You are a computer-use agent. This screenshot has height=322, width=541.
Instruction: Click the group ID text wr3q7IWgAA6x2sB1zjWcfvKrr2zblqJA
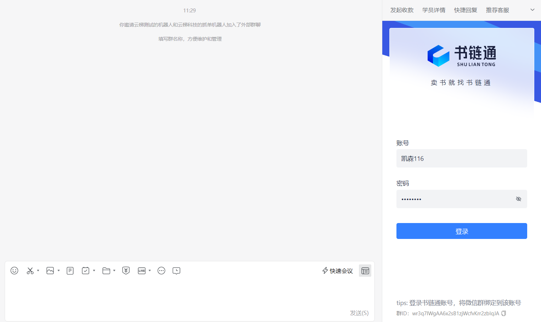tap(455, 314)
